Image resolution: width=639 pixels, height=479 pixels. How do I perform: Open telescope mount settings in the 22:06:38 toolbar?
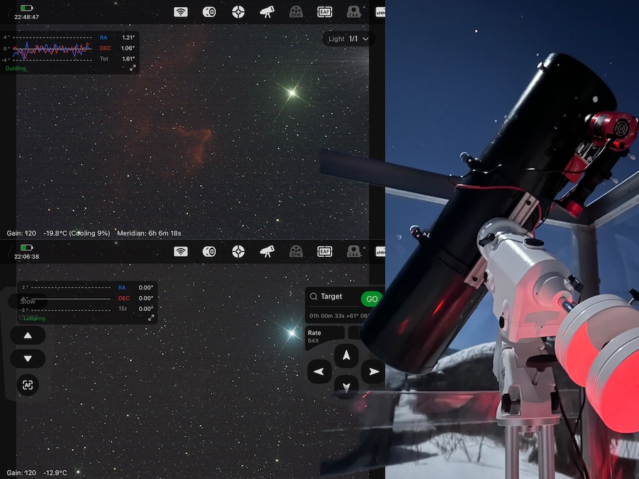(267, 251)
